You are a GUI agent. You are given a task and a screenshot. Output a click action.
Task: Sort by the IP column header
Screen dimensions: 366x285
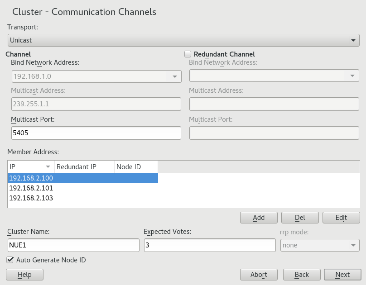pyautogui.click(x=30, y=167)
